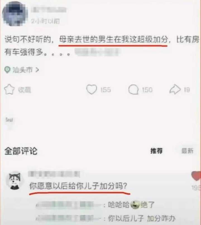Tap the green location pin icon
Image resolution: width=201 pixels, height=225 pixels.
click(7, 70)
